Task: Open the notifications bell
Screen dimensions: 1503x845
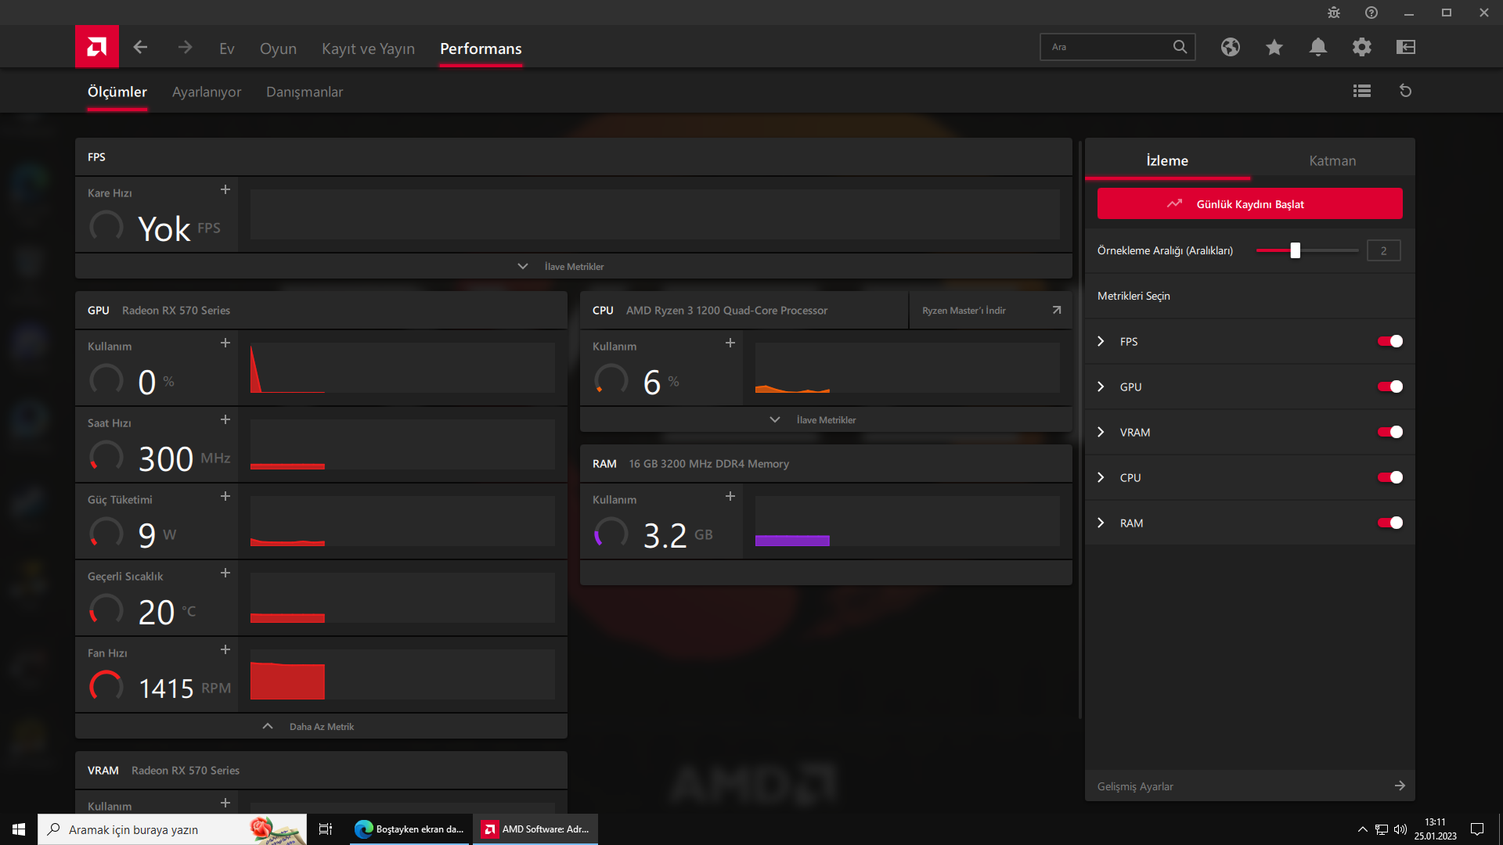Action: (1317, 47)
